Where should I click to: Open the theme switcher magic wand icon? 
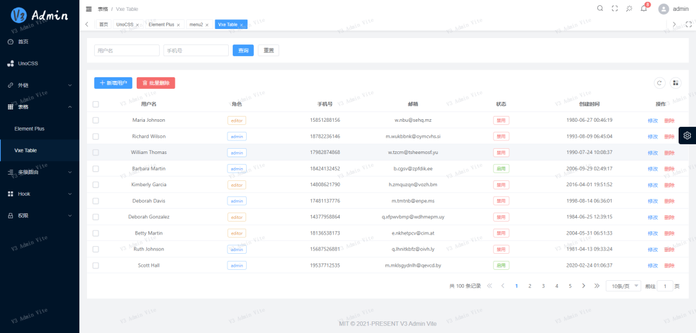click(629, 8)
